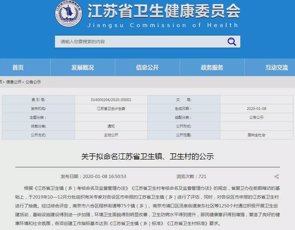295x230 pixels.
Task: Select the 公告公示 category table cell
Action: (x=256, y=117)
